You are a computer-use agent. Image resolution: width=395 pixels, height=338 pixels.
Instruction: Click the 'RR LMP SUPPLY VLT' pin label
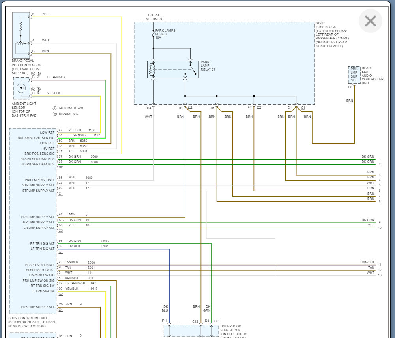coord(39,222)
